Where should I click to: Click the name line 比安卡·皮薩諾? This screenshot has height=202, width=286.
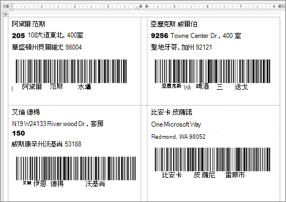(x=172, y=112)
